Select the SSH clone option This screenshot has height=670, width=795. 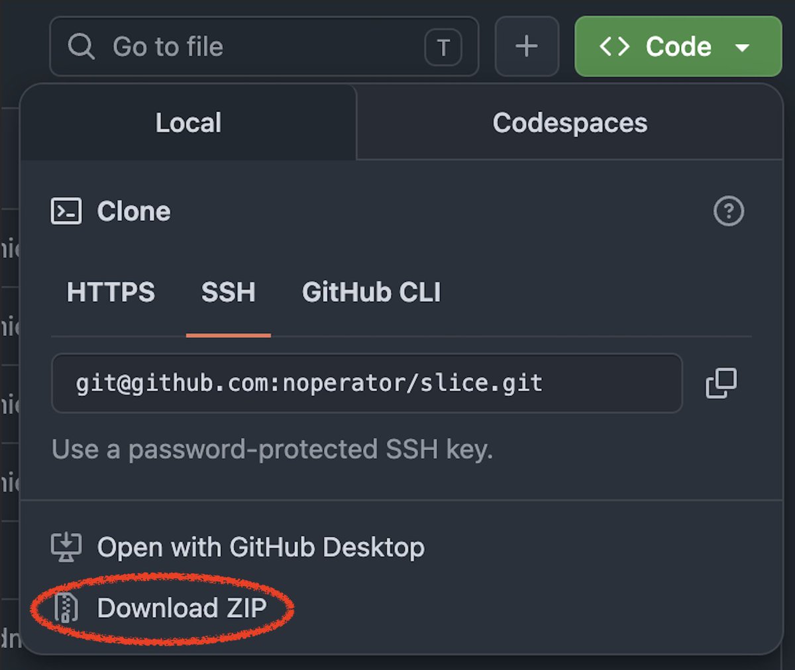(229, 292)
